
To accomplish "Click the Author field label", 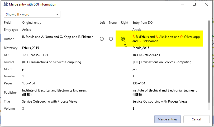I will point(9,39).
